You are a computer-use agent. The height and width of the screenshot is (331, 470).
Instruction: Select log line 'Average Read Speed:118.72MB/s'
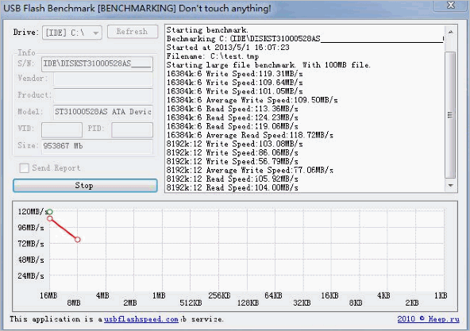(x=249, y=135)
